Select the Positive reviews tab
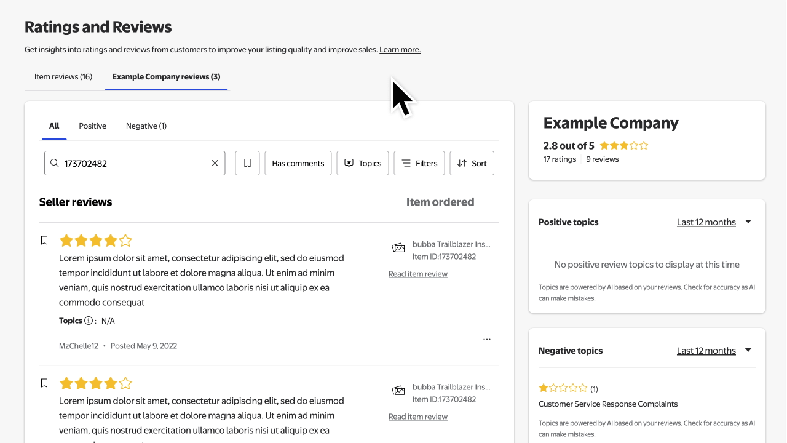787x443 pixels. click(x=92, y=126)
